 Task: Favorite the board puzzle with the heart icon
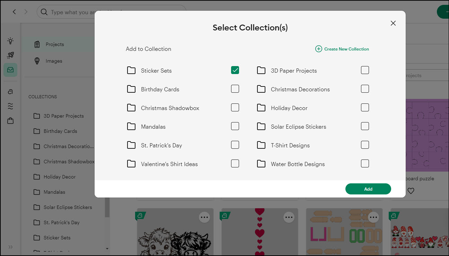click(x=411, y=191)
